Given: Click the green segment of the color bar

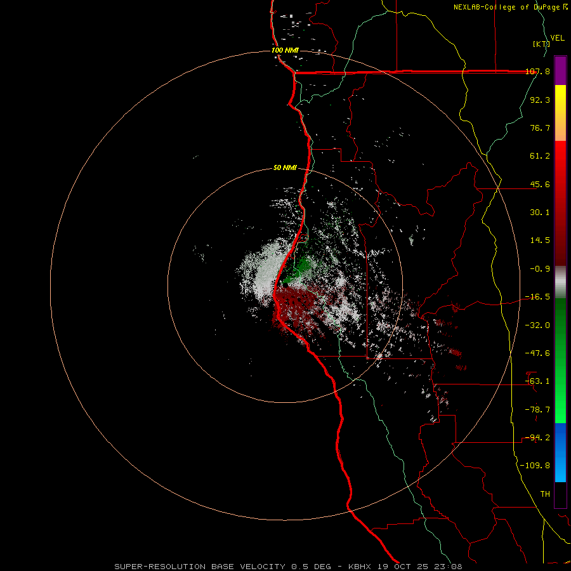Looking at the screenshot, I should (560, 360).
